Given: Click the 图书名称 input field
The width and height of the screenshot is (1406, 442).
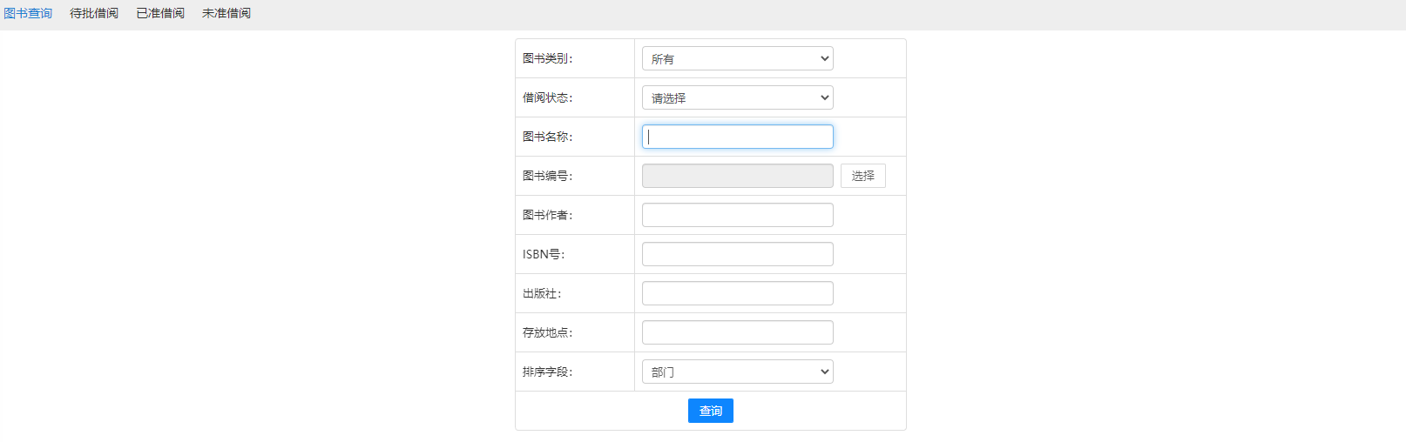Looking at the screenshot, I should 737,137.
